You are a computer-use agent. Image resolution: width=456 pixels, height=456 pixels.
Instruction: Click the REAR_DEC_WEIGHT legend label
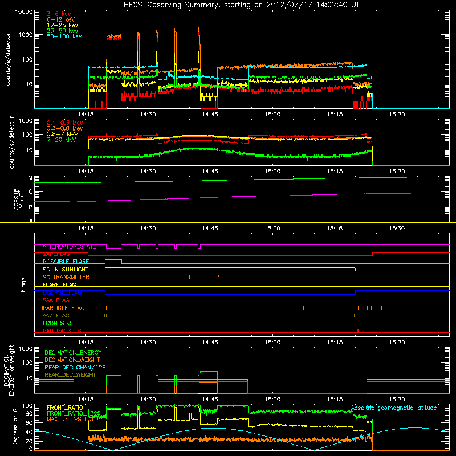pos(70,375)
